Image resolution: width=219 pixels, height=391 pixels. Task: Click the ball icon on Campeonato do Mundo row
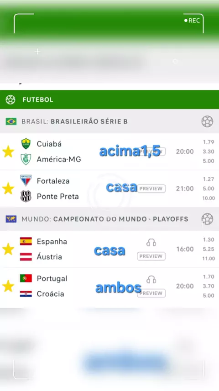click(x=207, y=219)
